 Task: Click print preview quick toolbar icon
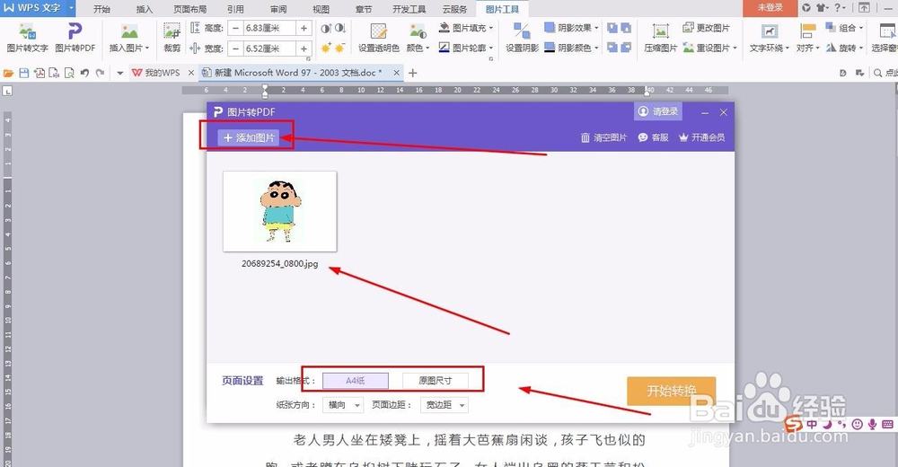click(69, 73)
